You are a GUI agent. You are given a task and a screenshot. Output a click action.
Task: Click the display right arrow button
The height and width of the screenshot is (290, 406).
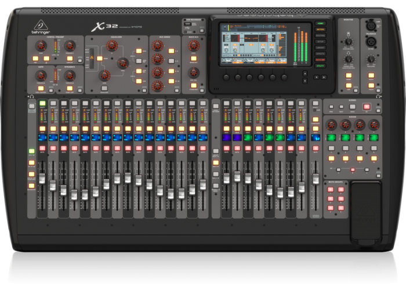pyautogui.click(x=324, y=77)
